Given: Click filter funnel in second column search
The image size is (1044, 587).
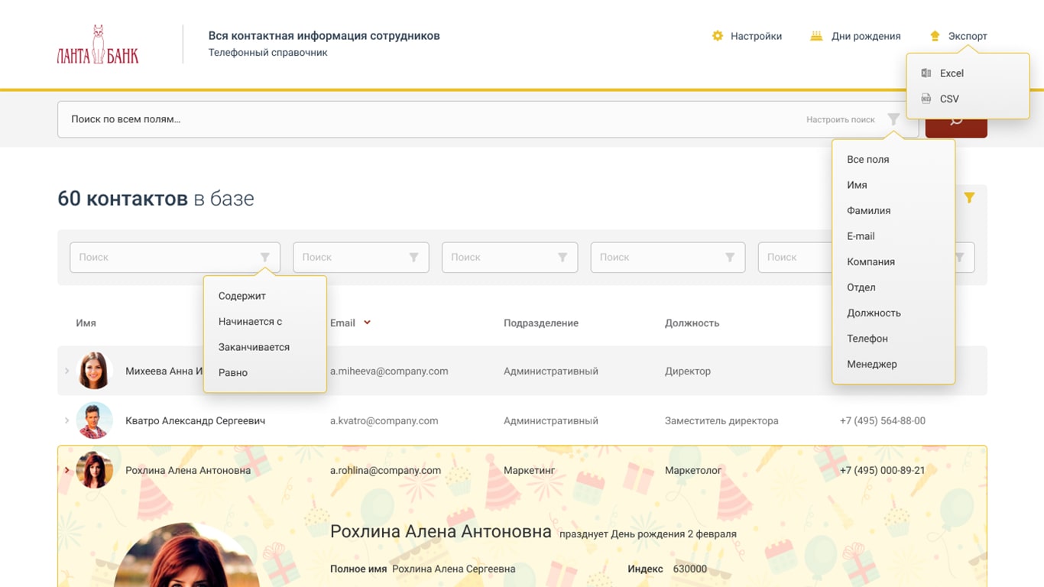Looking at the screenshot, I should click(x=413, y=258).
